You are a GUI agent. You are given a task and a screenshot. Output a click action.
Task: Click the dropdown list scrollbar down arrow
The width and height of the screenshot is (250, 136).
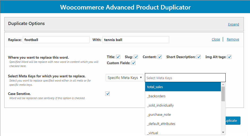click(x=223, y=132)
